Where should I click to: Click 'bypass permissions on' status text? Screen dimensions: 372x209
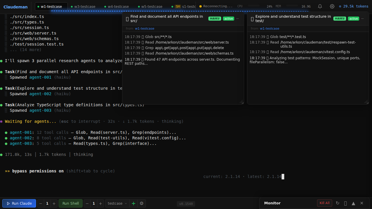click(38, 171)
